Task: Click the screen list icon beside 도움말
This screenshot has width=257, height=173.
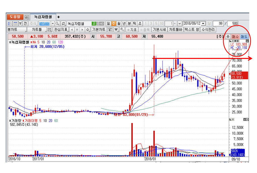Action: [27, 17]
